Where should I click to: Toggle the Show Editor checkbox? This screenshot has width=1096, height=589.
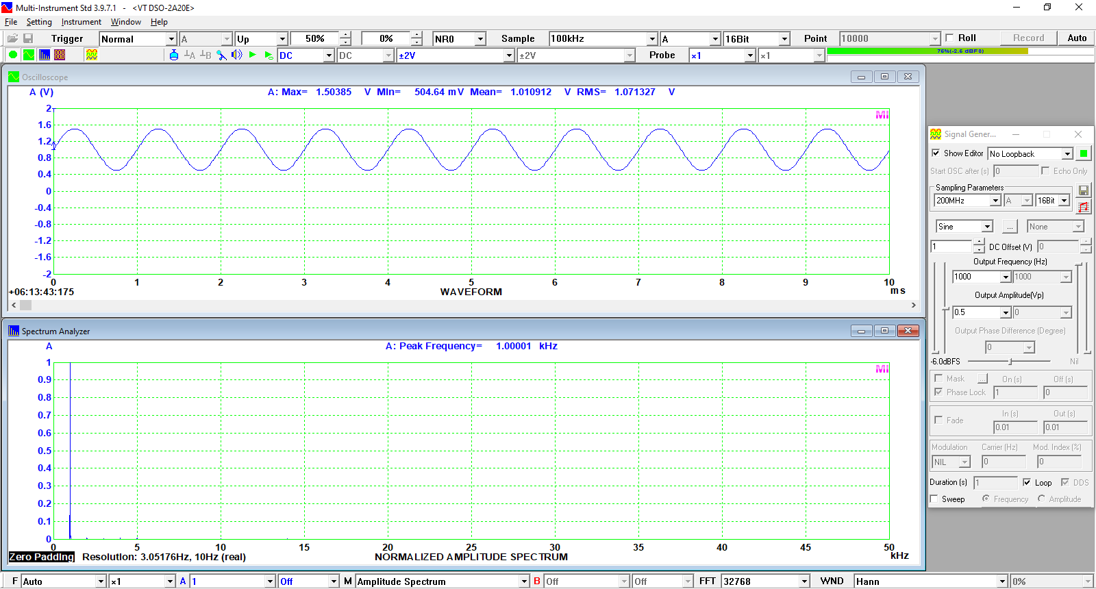[936, 153]
